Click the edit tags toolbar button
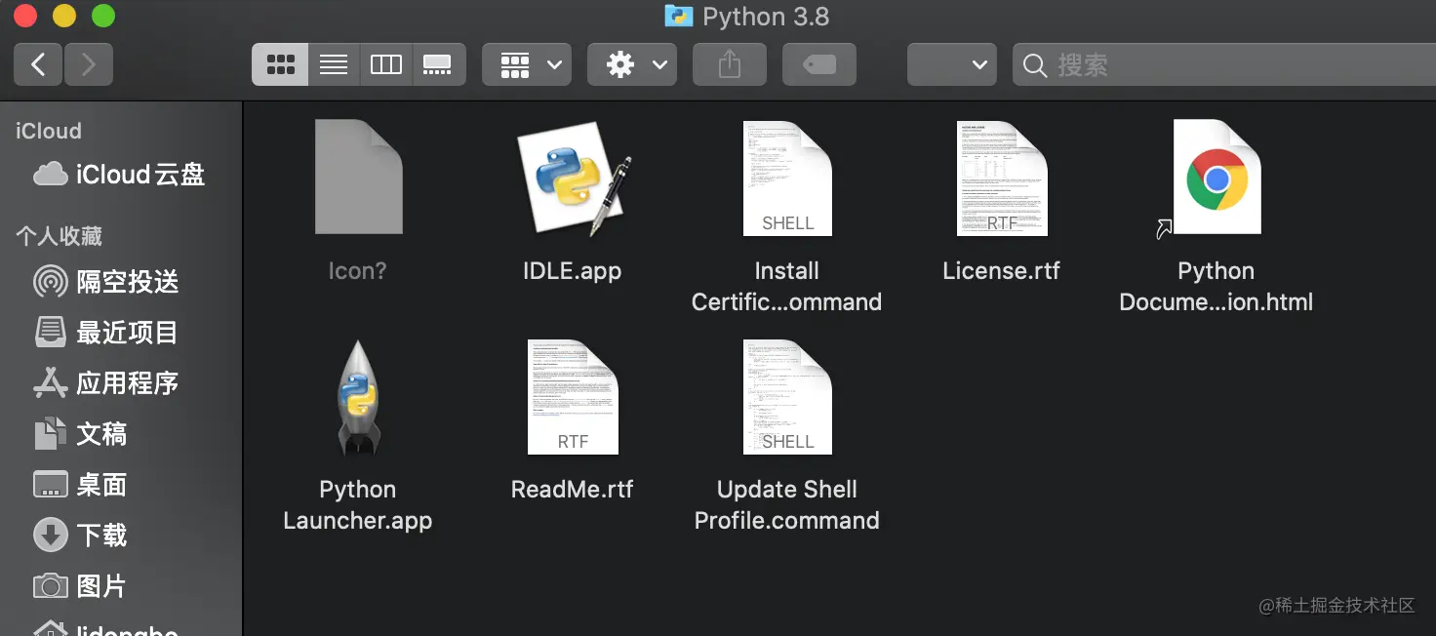The height and width of the screenshot is (636, 1436). [x=819, y=64]
